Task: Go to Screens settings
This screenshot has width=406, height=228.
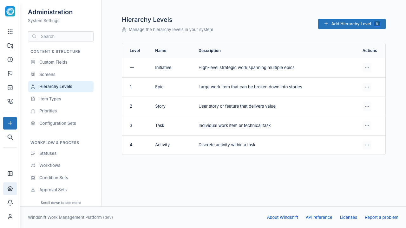Action: click(61, 74)
